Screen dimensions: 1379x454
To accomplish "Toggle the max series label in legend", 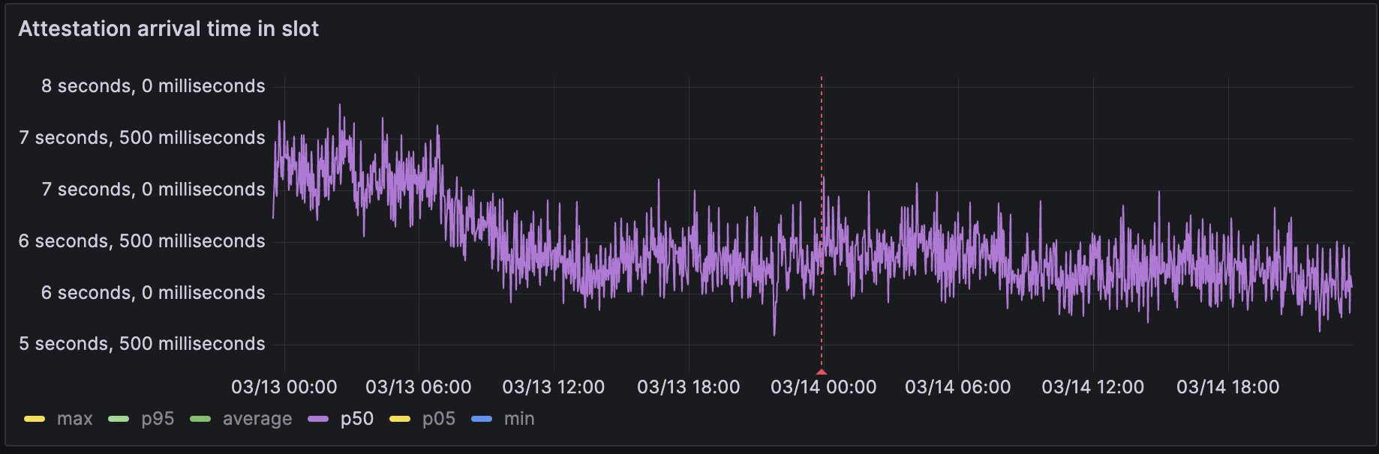I will pos(74,419).
